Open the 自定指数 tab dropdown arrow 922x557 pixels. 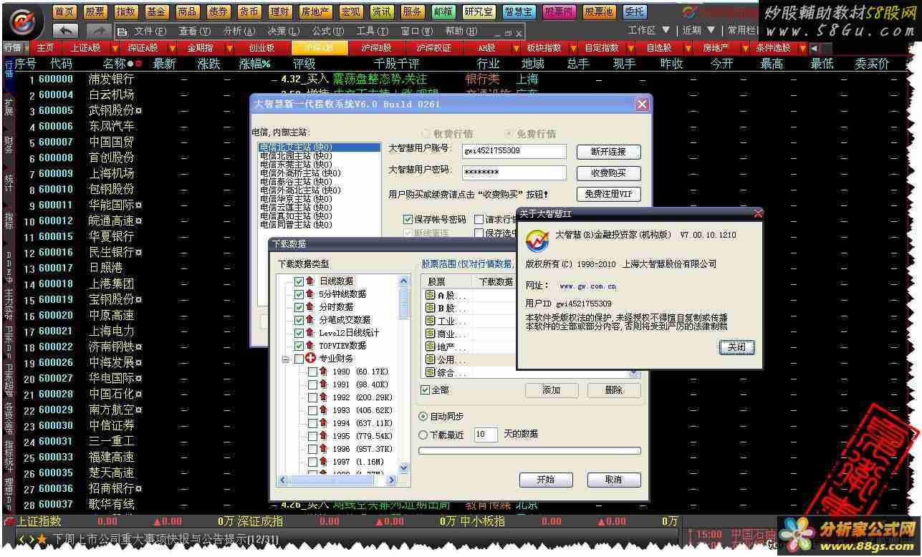pos(631,48)
